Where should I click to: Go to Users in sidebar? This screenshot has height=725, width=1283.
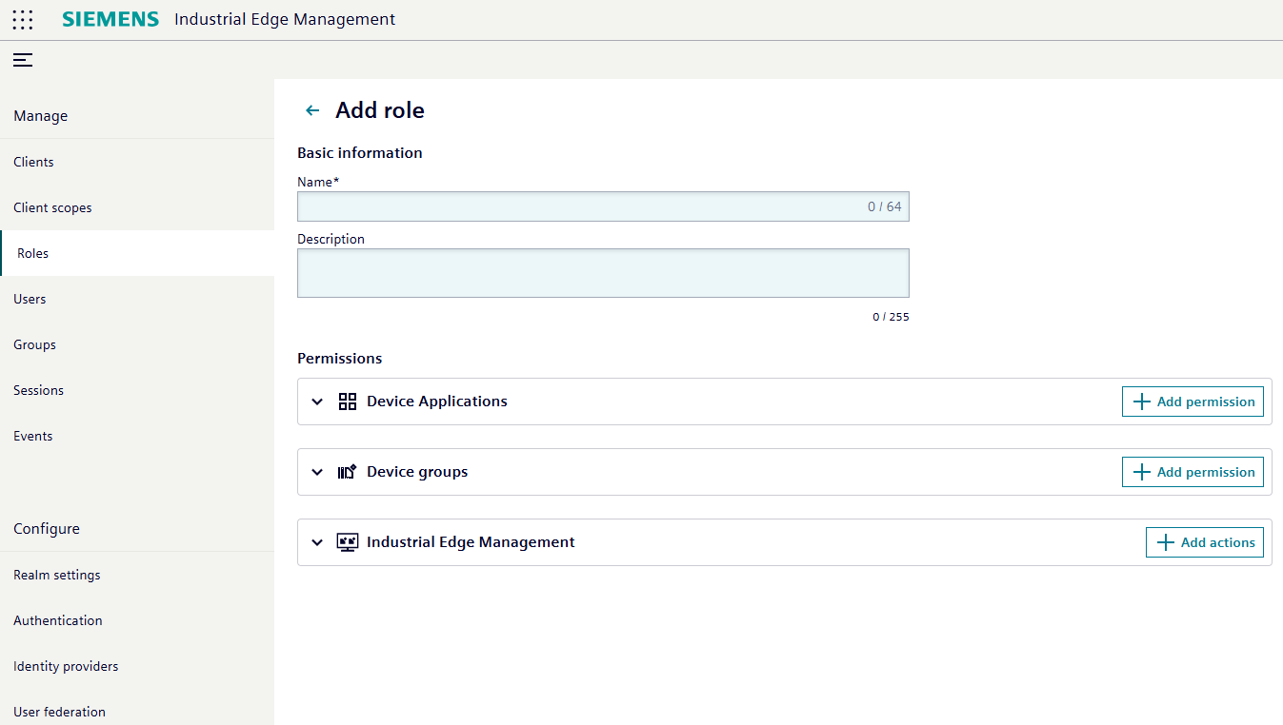pyautogui.click(x=30, y=299)
